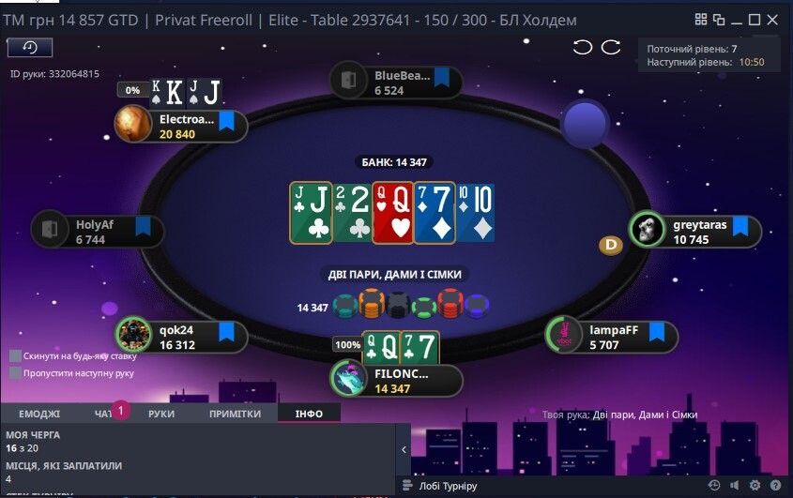Go to Лобі Турніру link
Viewport: 793px width, 498px height.
pos(448,486)
